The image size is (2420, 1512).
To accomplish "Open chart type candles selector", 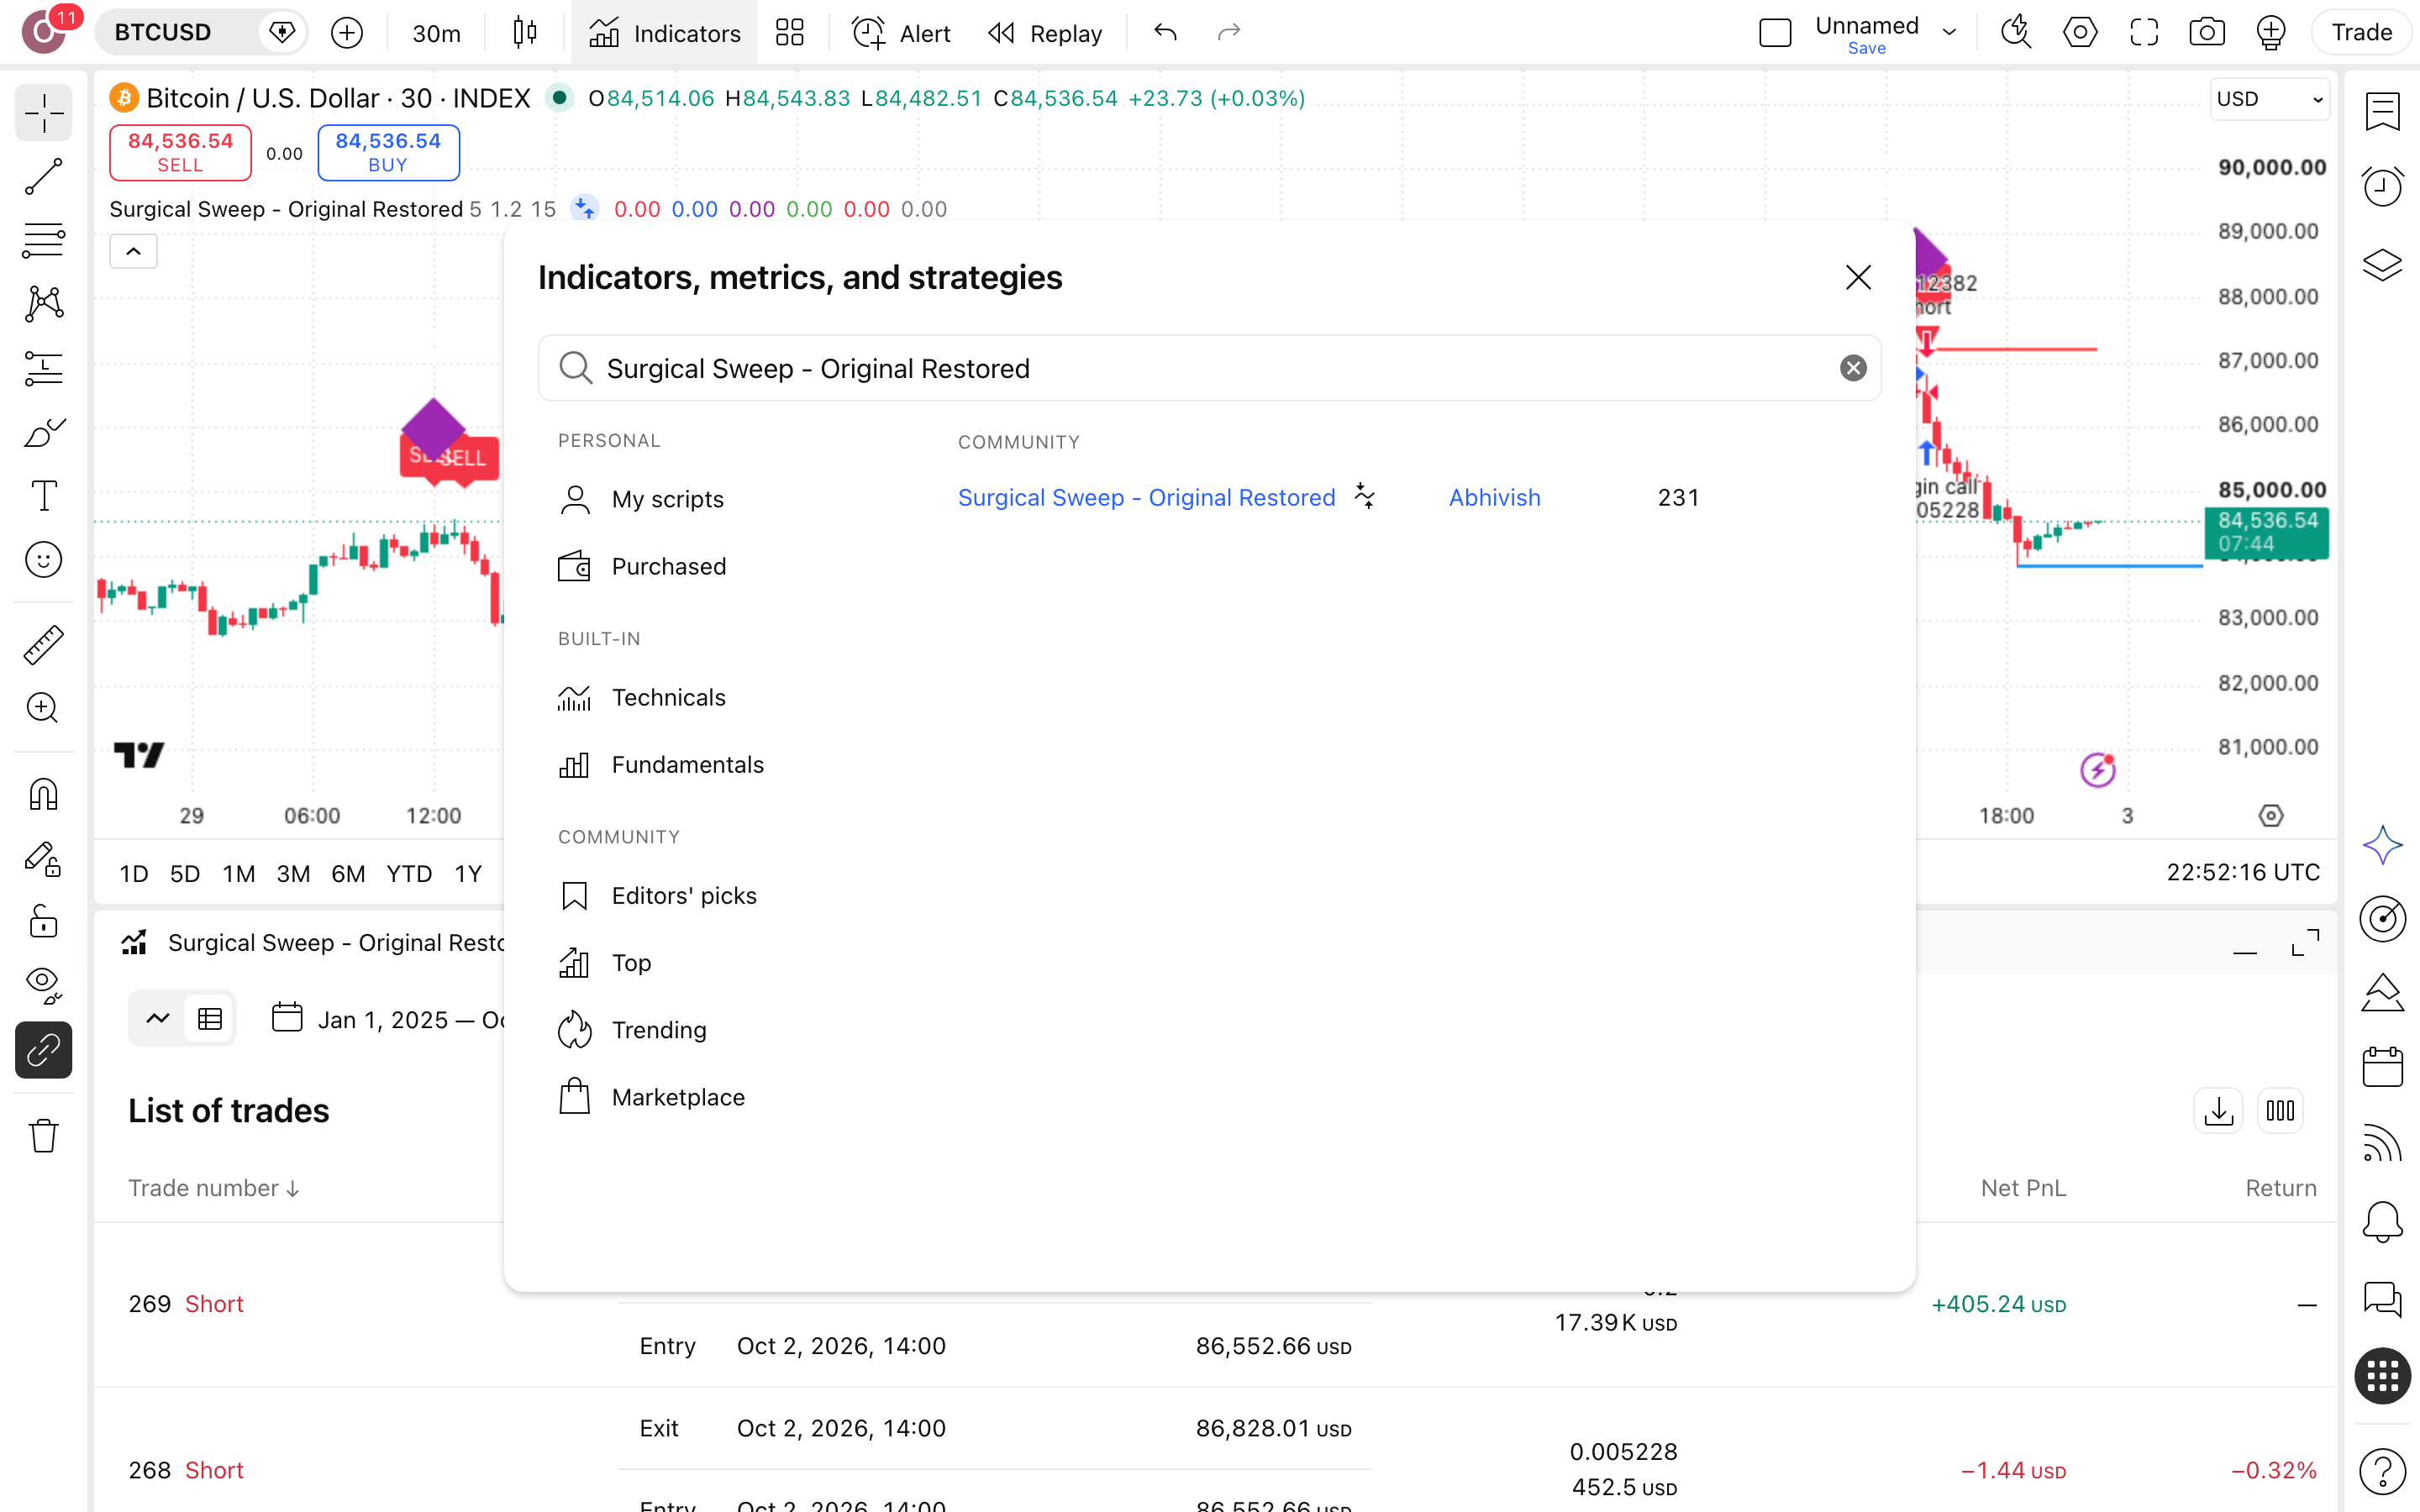I will point(524,33).
